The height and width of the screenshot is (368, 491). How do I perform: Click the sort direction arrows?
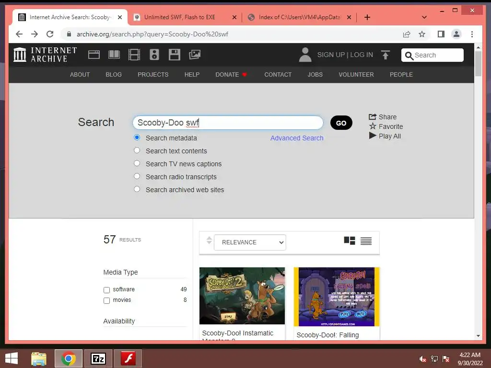point(209,241)
